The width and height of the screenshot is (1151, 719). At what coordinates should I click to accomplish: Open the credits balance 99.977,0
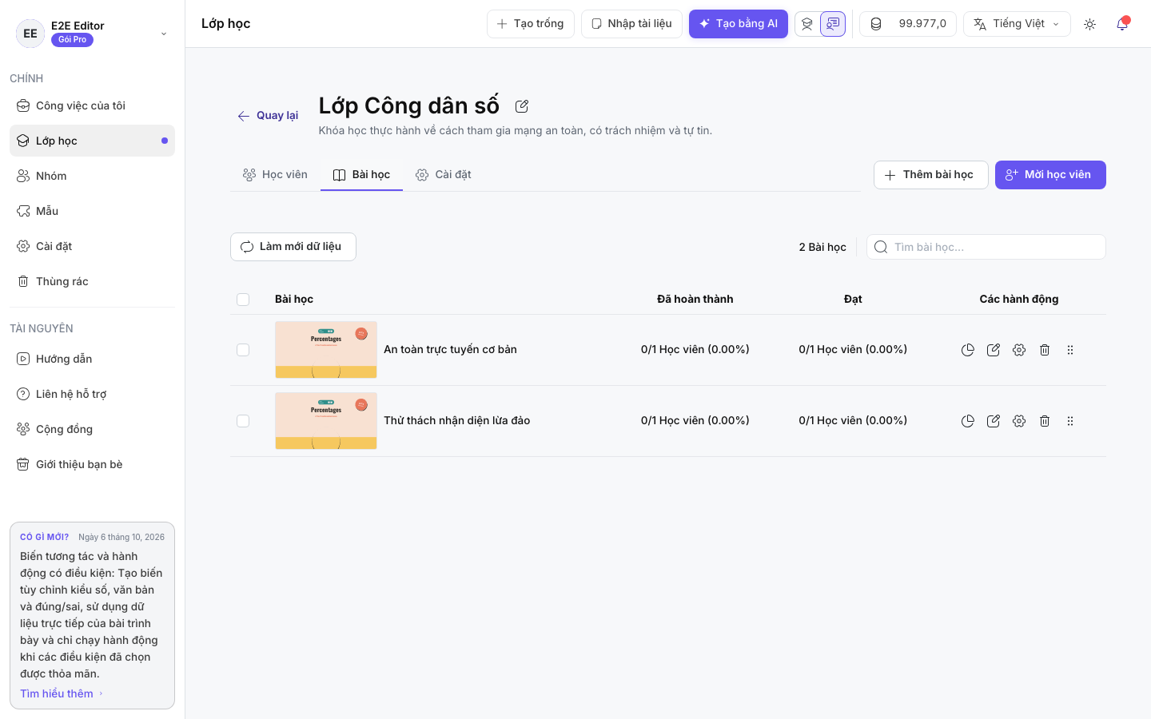(908, 24)
